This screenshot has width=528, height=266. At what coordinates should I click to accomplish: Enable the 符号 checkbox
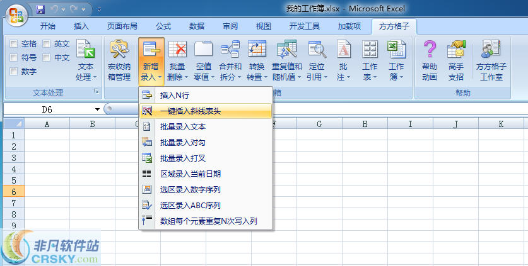(x=14, y=57)
